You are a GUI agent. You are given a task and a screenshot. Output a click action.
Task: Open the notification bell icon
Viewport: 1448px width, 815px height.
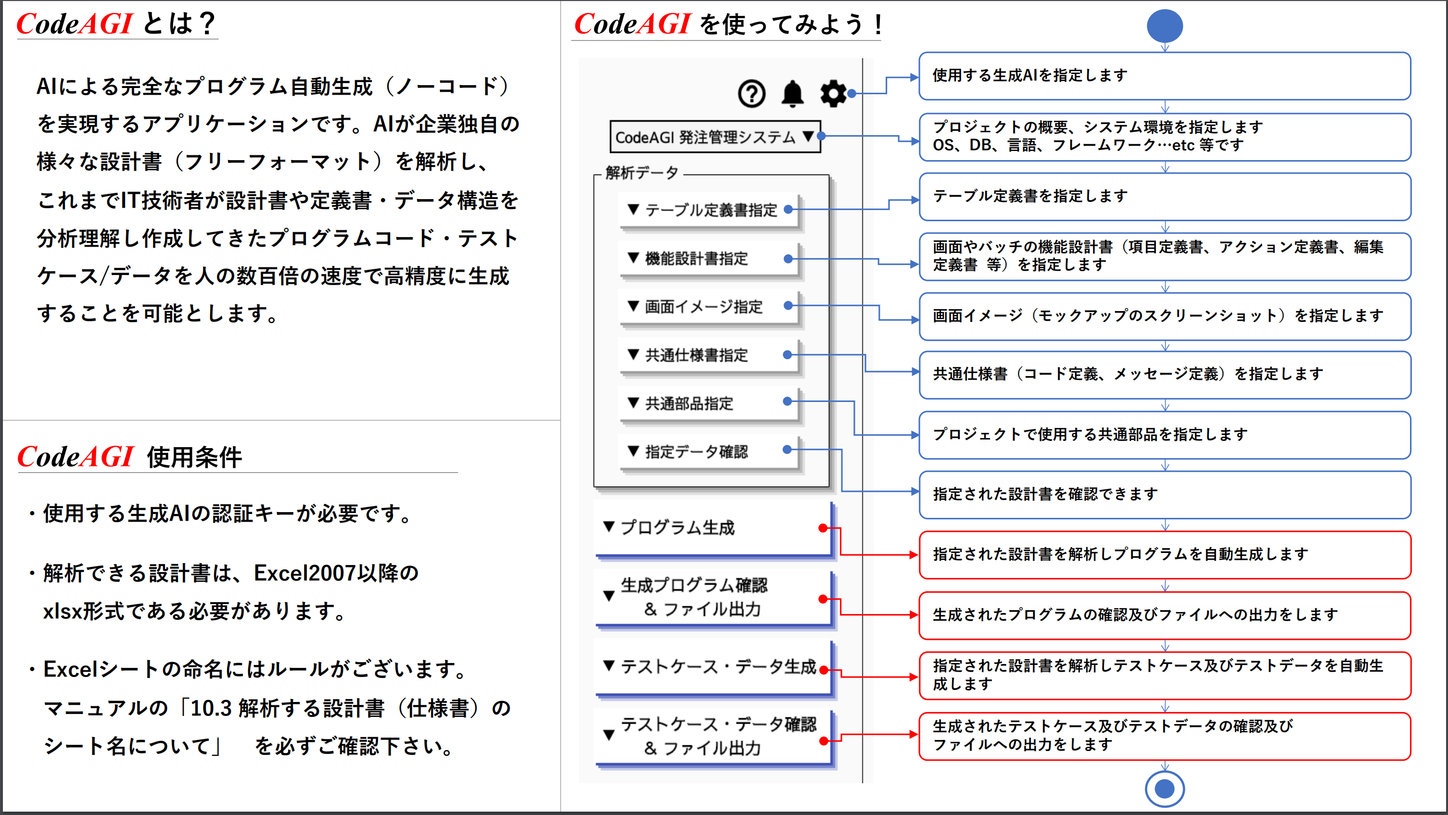793,94
